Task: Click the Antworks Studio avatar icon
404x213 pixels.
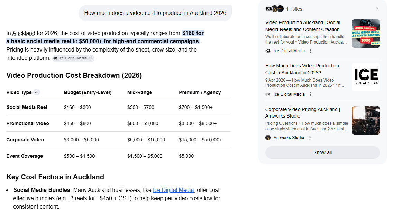Action: click(x=268, y=137)
